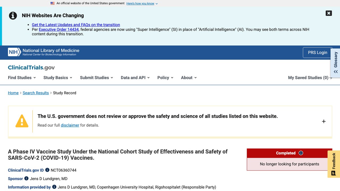Go to ClinicalTrials.gov home via logo
This screenshot has width=340, height=191.
[31, 68]
